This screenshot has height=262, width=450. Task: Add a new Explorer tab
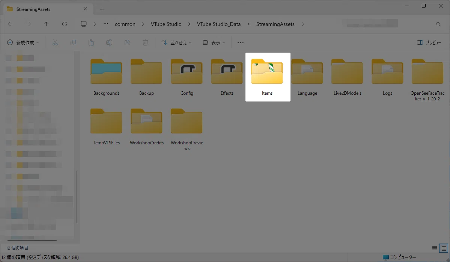tap(102, 9)
